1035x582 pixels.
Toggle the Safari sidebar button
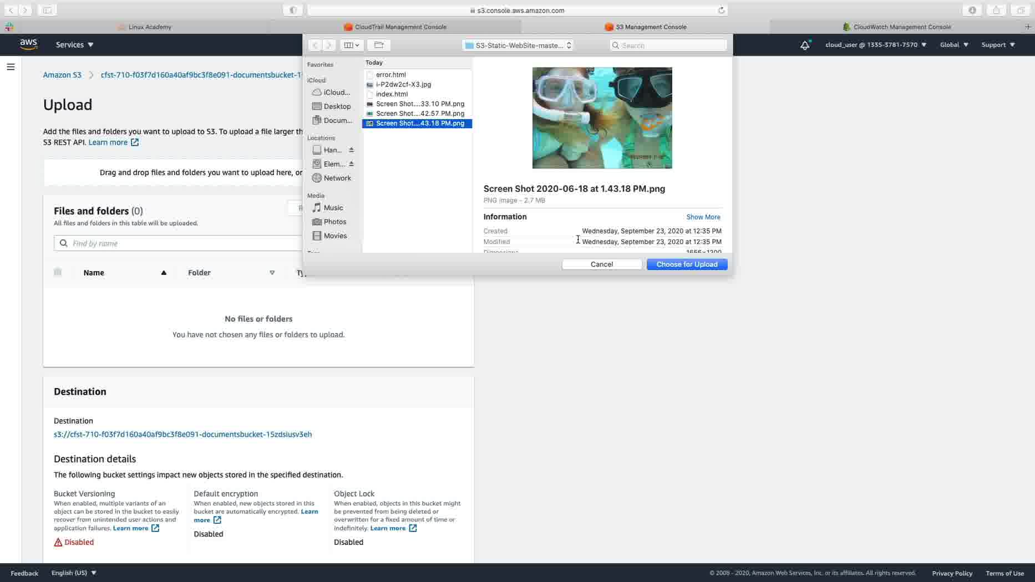[47, 10]
